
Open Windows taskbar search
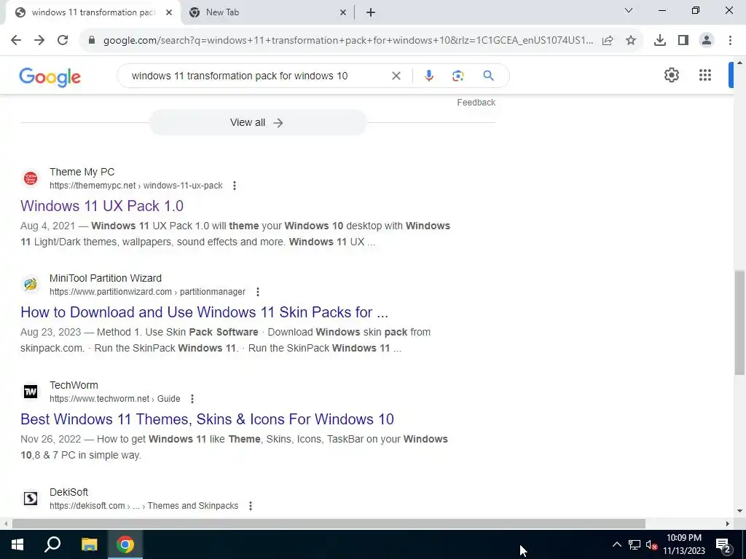[x=52, y=544]
